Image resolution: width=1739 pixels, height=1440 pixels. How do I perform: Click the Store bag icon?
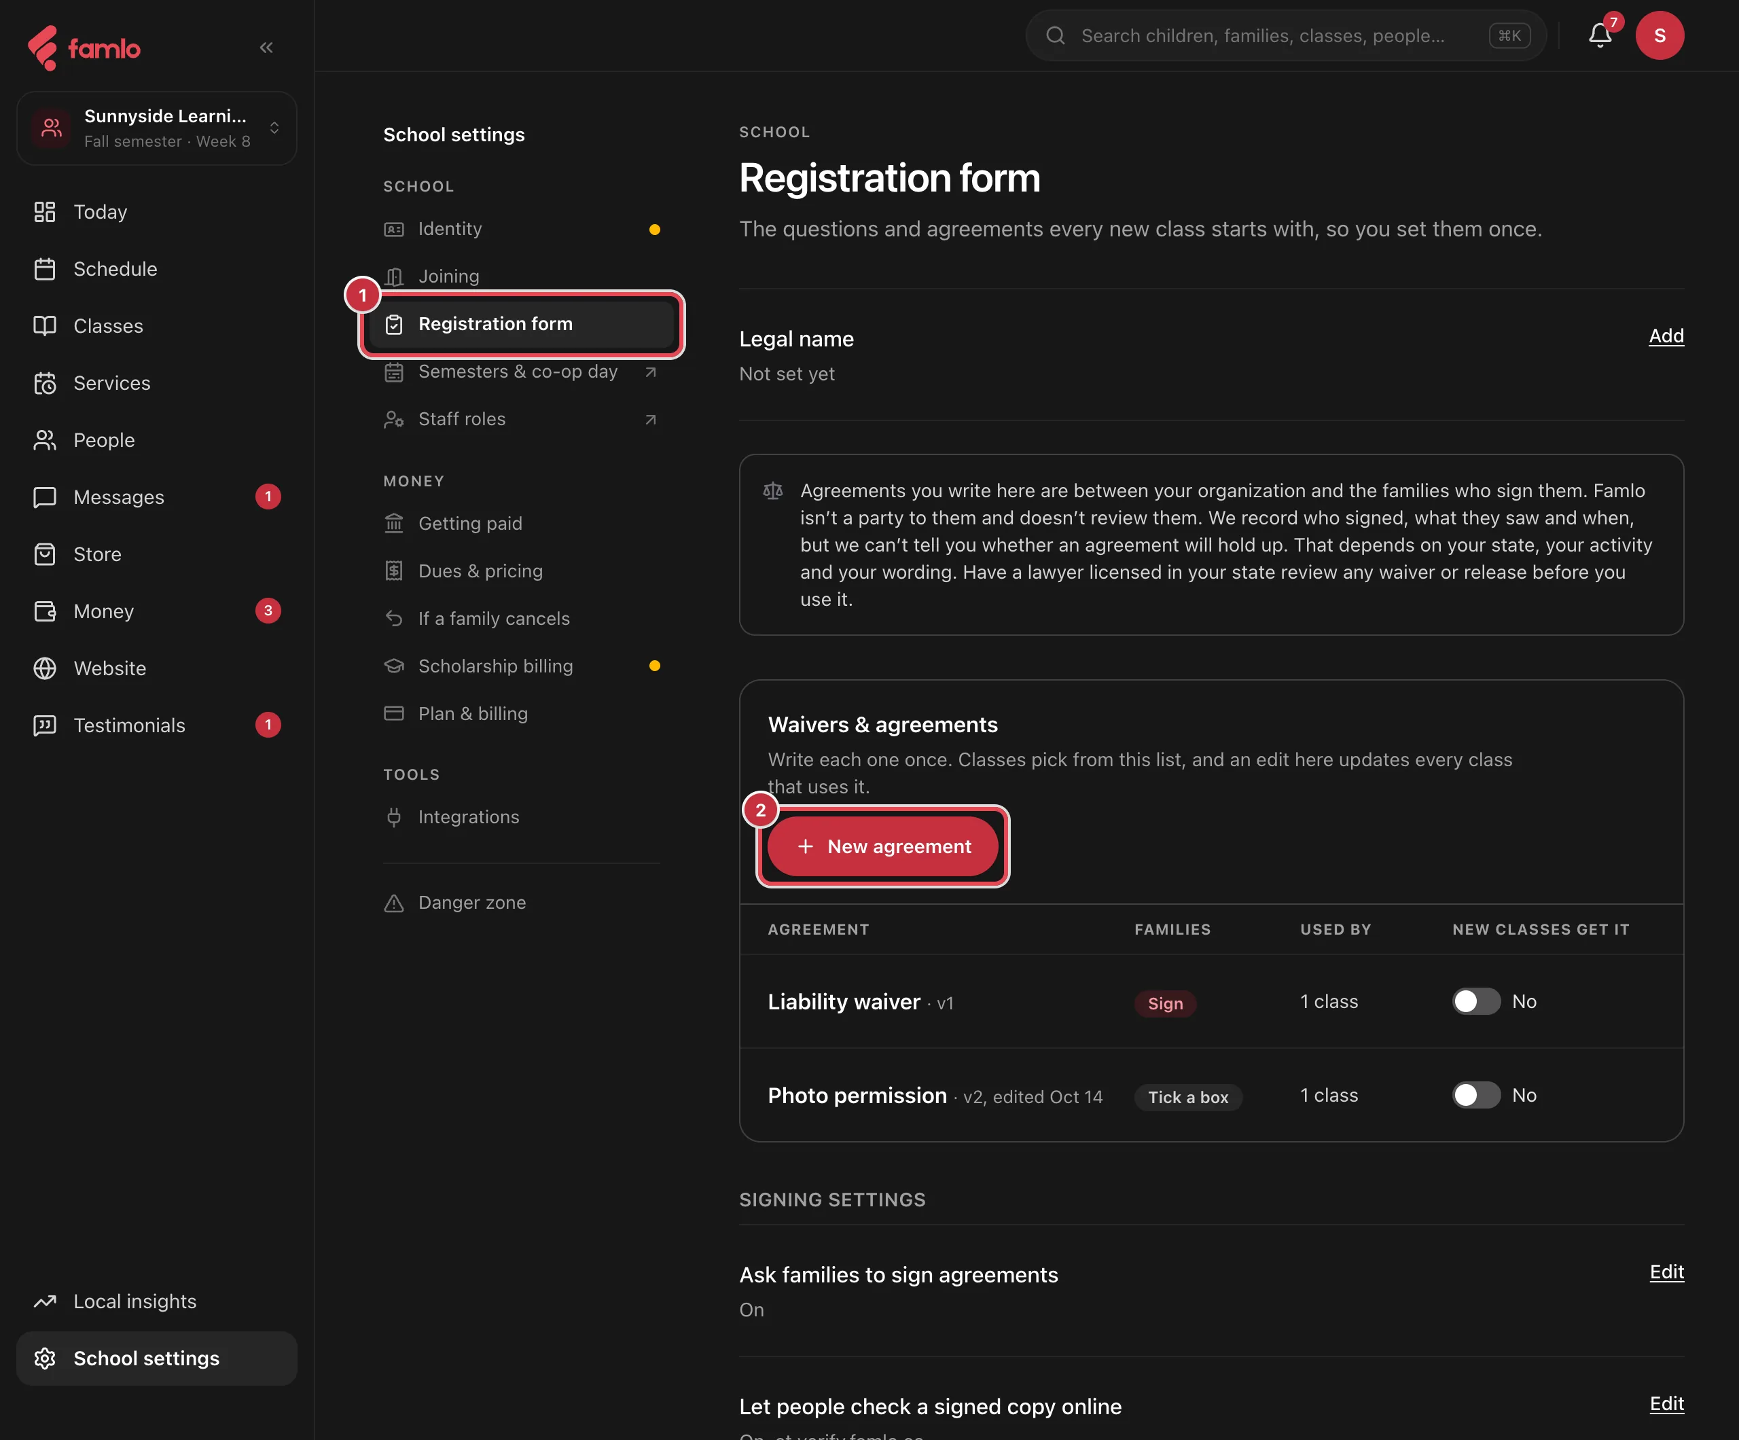(45, 554)
